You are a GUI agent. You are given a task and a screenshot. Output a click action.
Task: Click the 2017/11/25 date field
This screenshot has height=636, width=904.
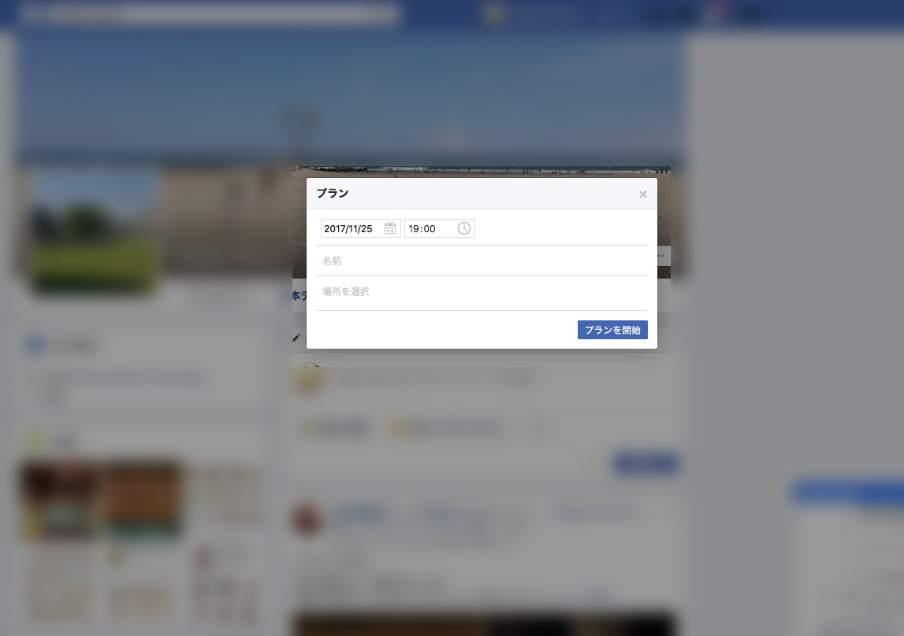tap(360, 228)
